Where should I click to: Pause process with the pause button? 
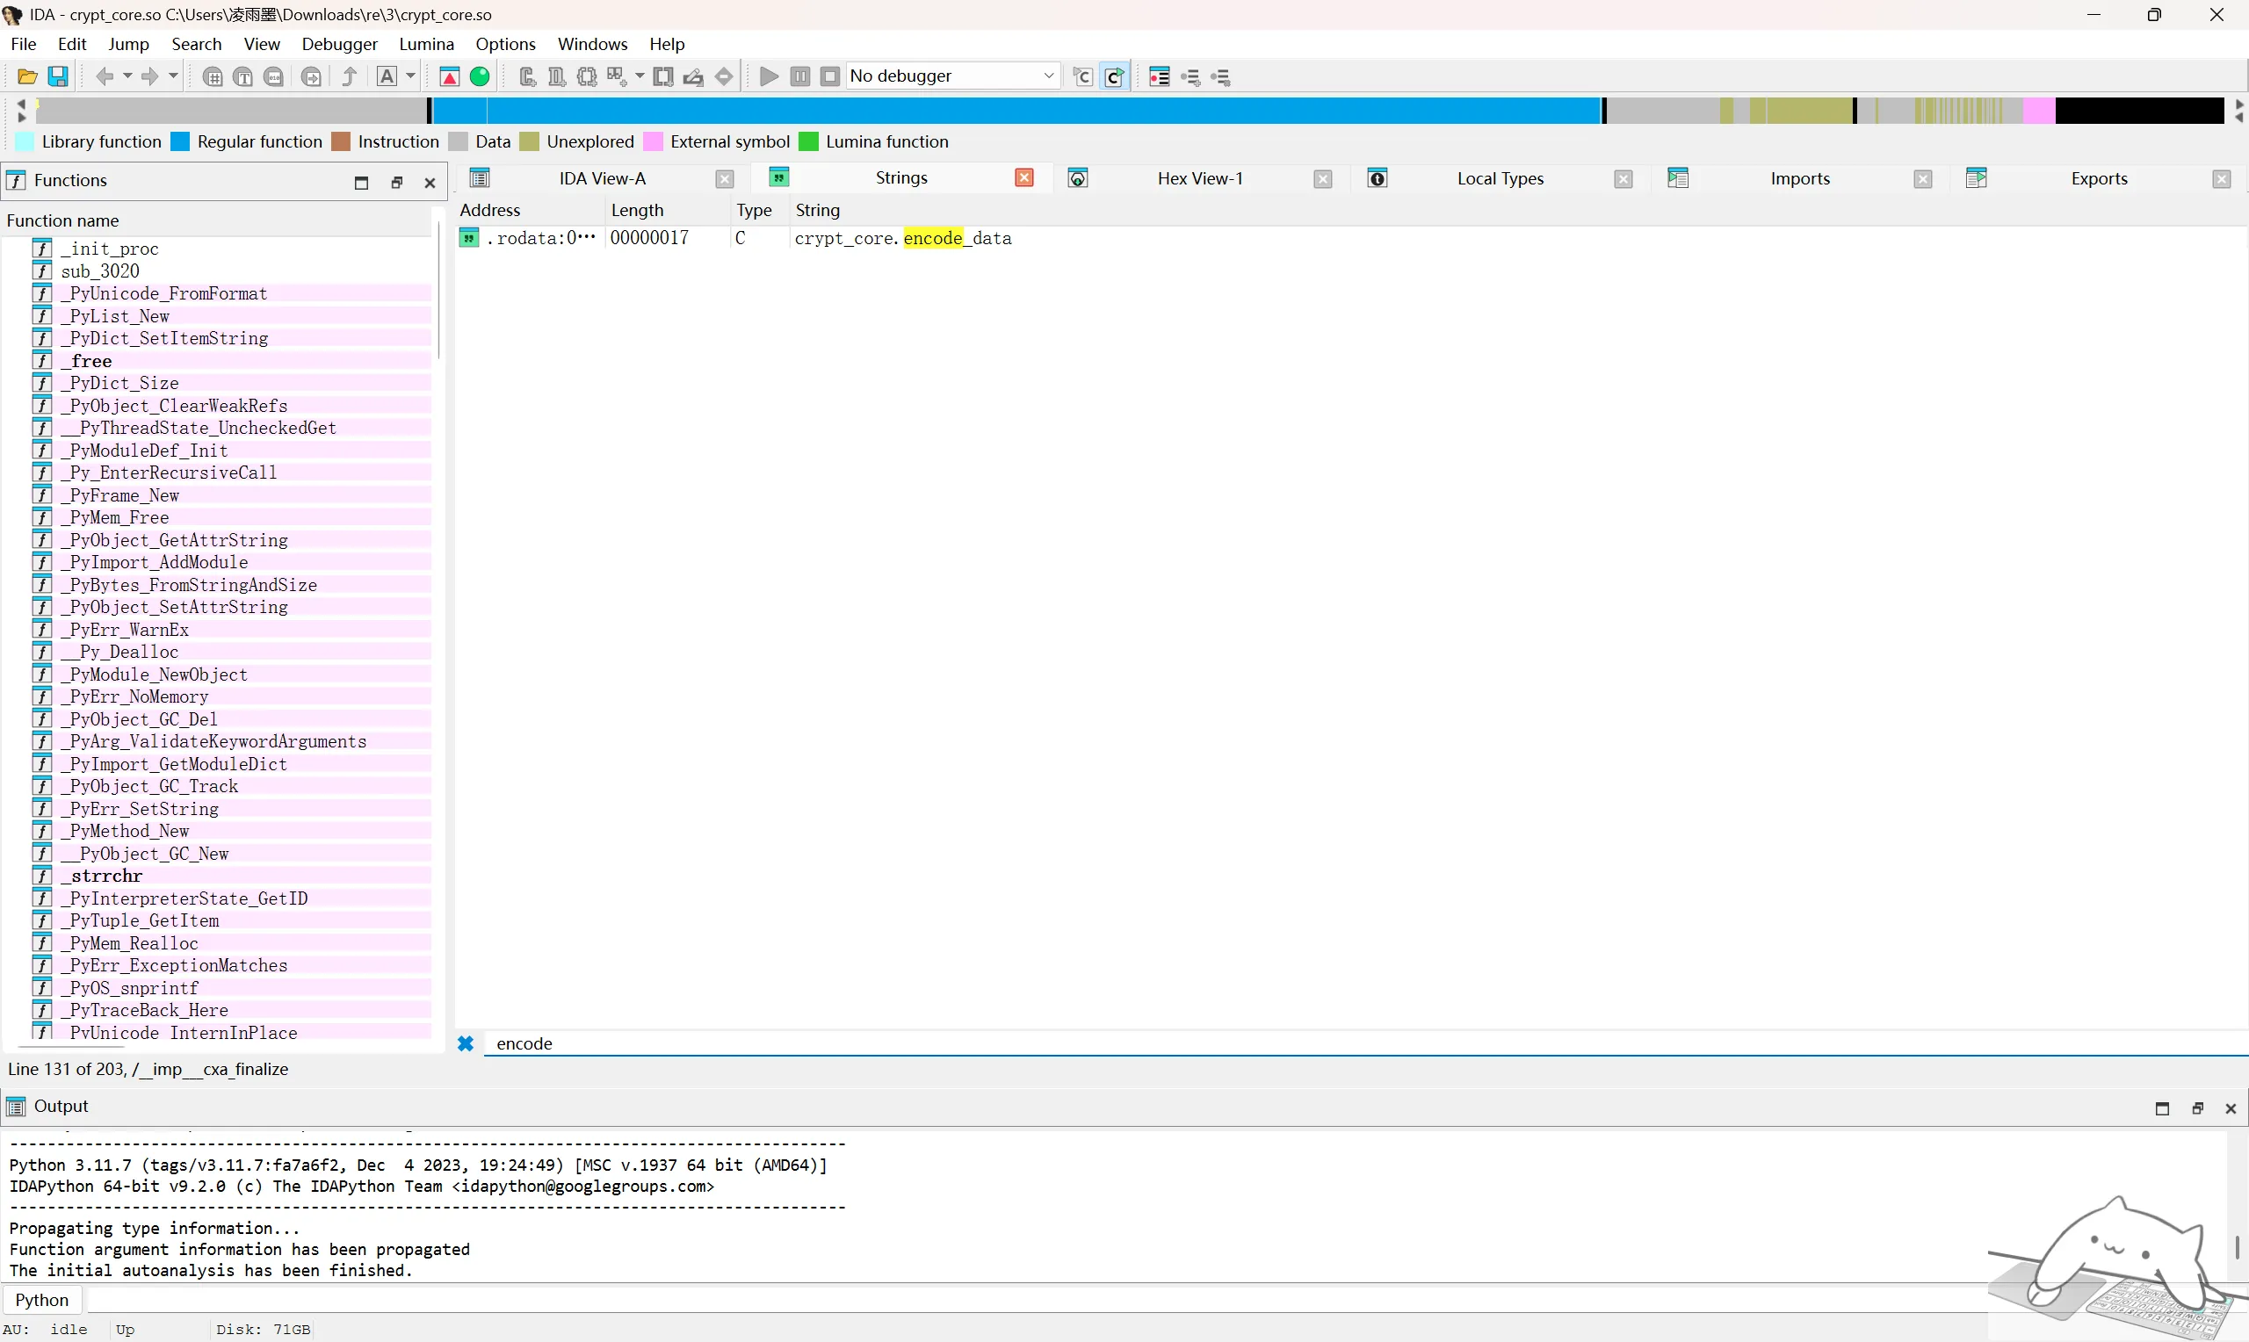(x=799, y=77)
